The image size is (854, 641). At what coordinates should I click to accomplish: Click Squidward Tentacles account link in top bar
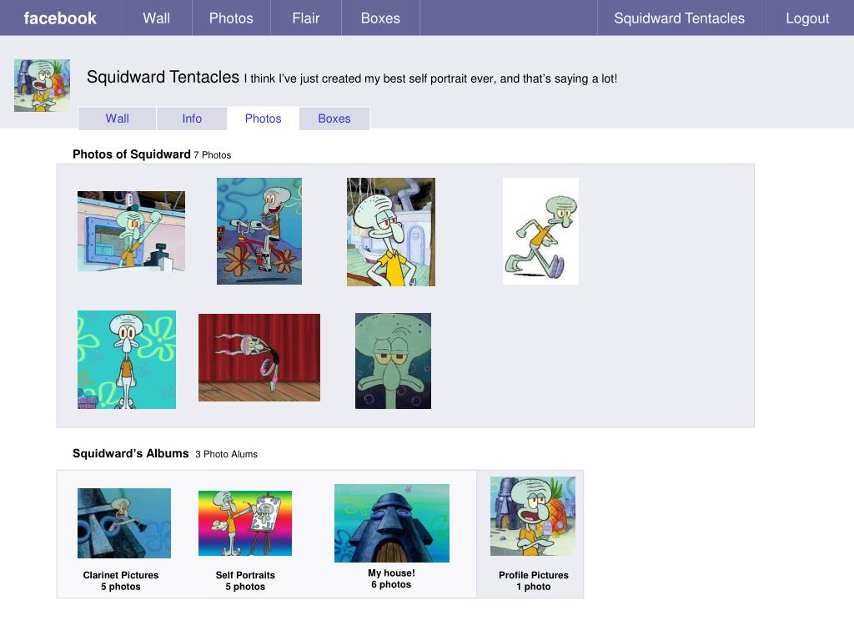coord(679,18)
